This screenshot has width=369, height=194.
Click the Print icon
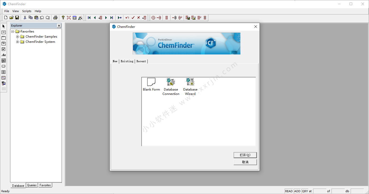55,18
